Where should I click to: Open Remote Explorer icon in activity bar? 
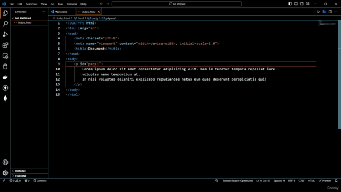[5, 56]
